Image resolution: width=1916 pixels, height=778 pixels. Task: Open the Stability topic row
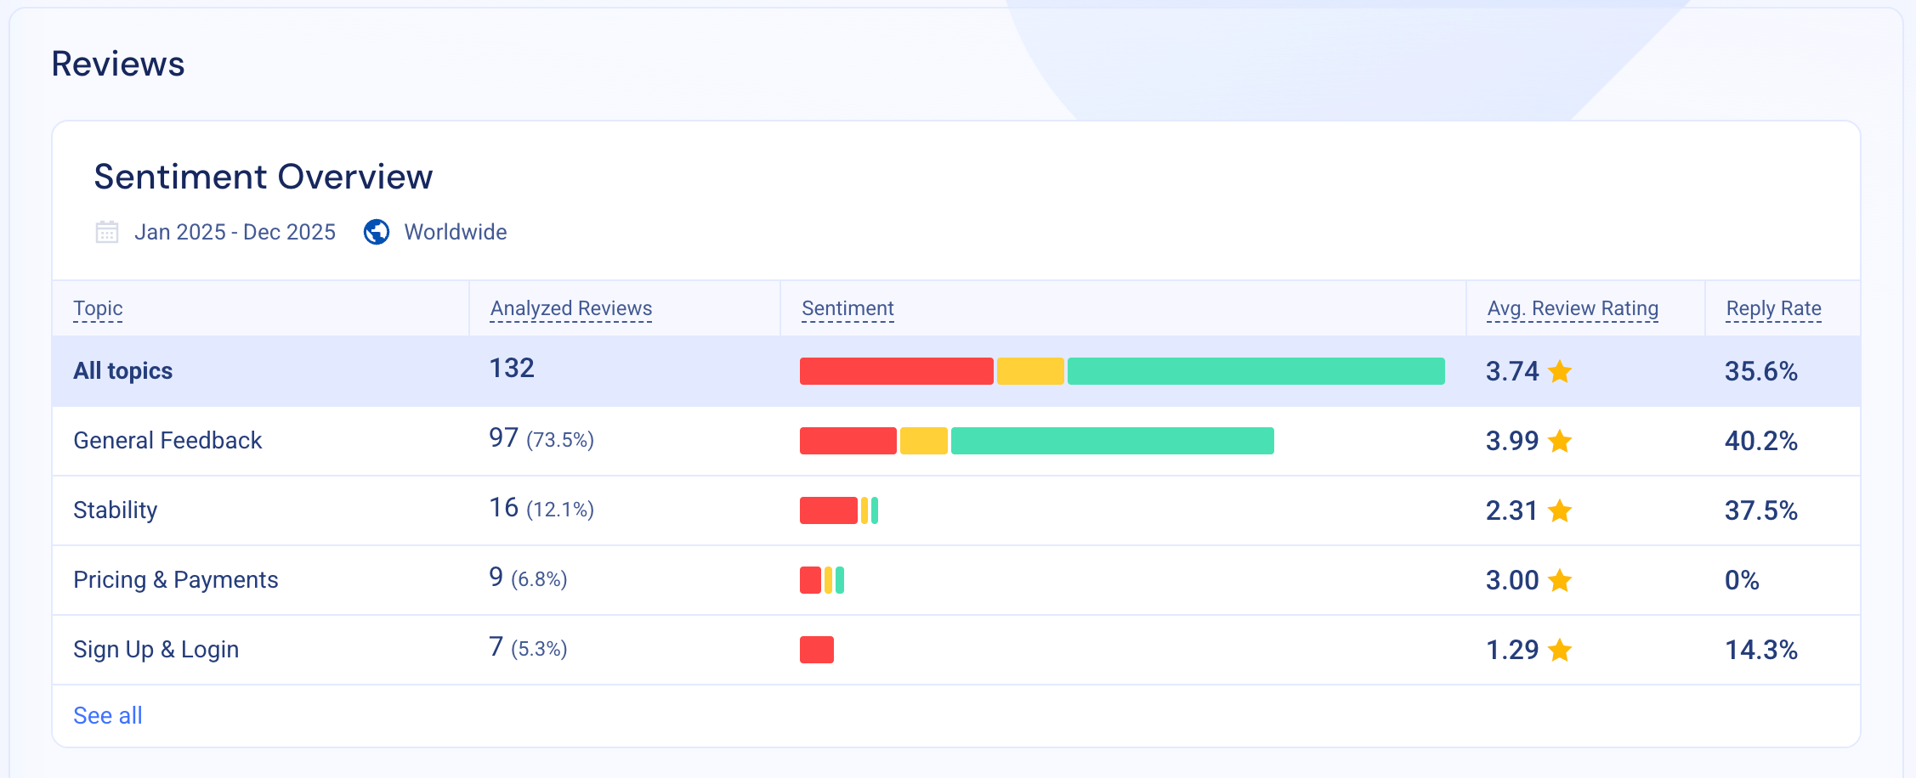[116, 510]
